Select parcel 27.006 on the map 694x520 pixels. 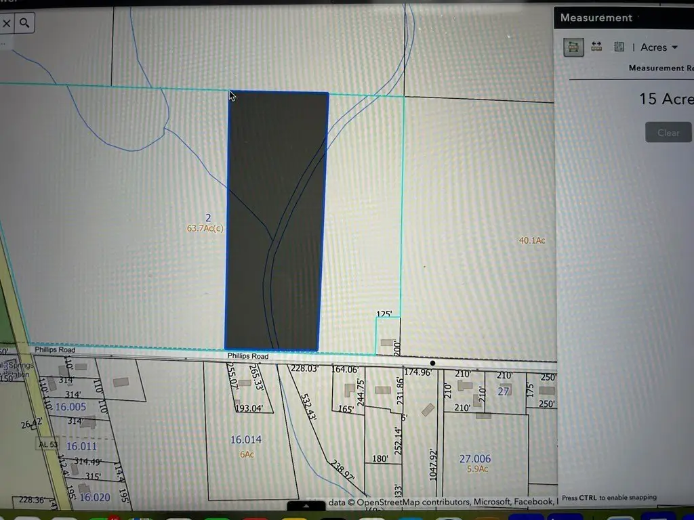(474, 459)
